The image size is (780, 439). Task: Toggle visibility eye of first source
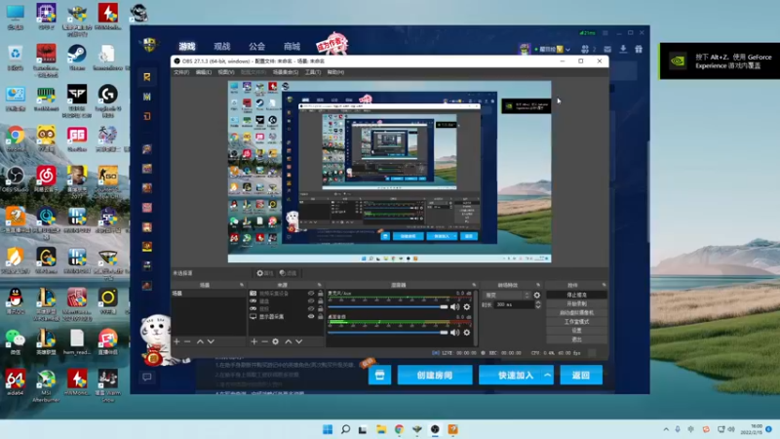point(311,293)
